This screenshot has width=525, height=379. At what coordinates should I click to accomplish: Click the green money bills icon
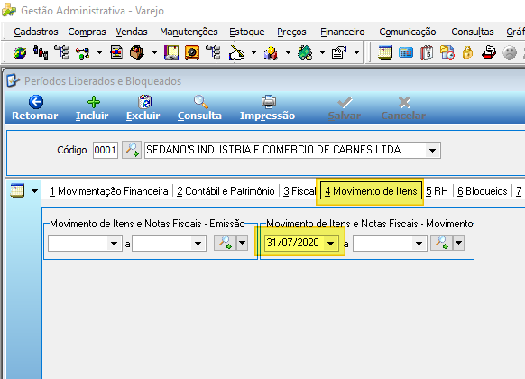point(305,52)
